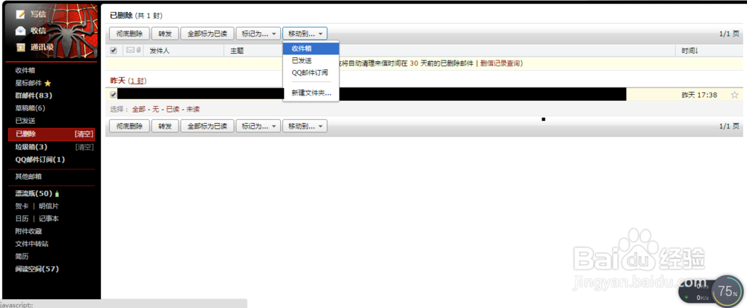747x308 pixels.
Task: Click 已读 in the selection row
Action: [x=173, y=110]
